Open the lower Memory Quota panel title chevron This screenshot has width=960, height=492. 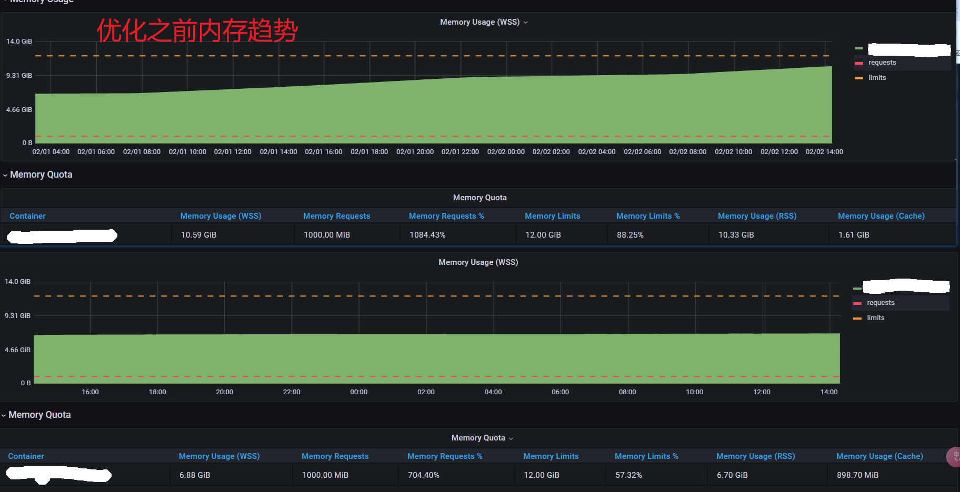511,439
